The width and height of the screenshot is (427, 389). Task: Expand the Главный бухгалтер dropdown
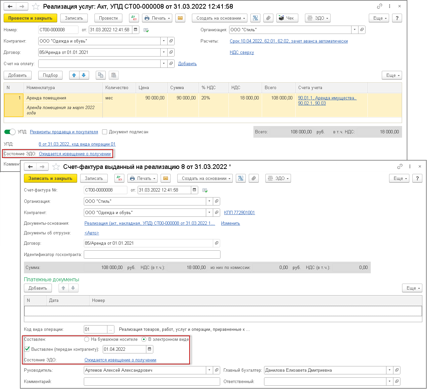389,370
